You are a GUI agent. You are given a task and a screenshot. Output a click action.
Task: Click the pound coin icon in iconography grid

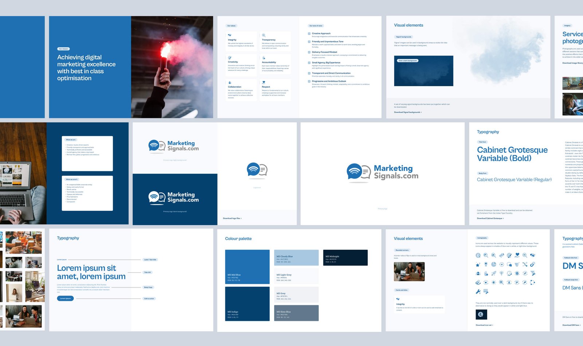(x=478, y=255)
